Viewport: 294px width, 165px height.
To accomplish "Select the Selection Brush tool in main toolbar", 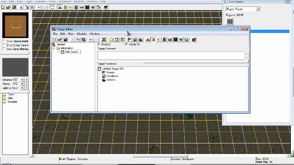I will point(52,7).
